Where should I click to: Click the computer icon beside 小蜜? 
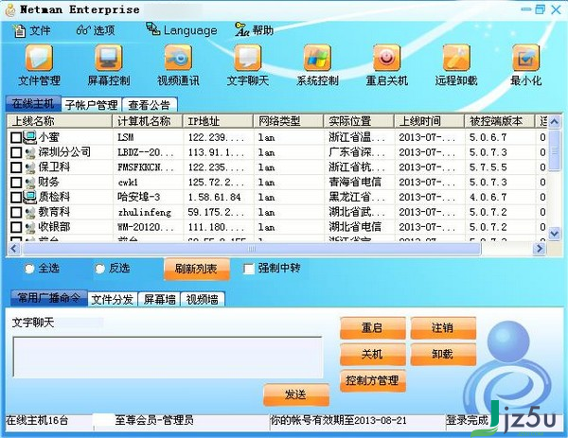tap(30, 137)
